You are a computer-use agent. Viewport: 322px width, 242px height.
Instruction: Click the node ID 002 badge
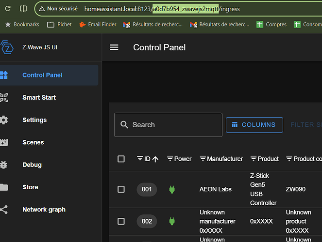147,221
